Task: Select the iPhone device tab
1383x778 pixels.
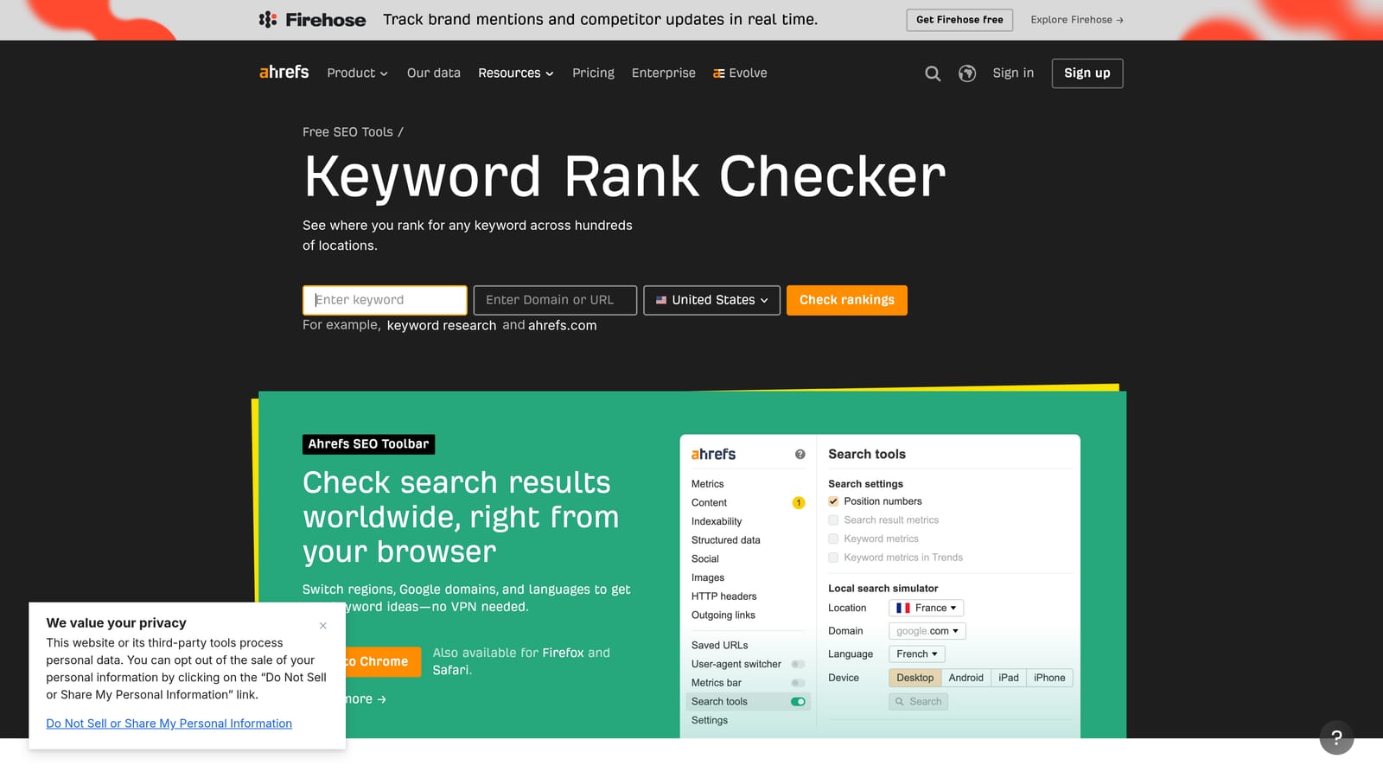Action: 1049,678
